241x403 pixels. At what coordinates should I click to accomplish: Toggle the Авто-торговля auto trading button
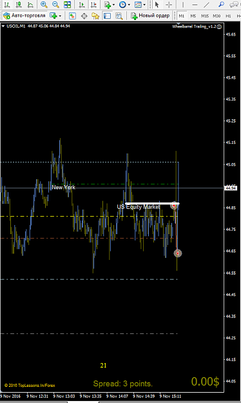coord(24,15)
